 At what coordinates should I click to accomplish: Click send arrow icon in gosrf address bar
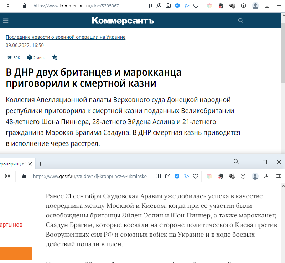186,176
